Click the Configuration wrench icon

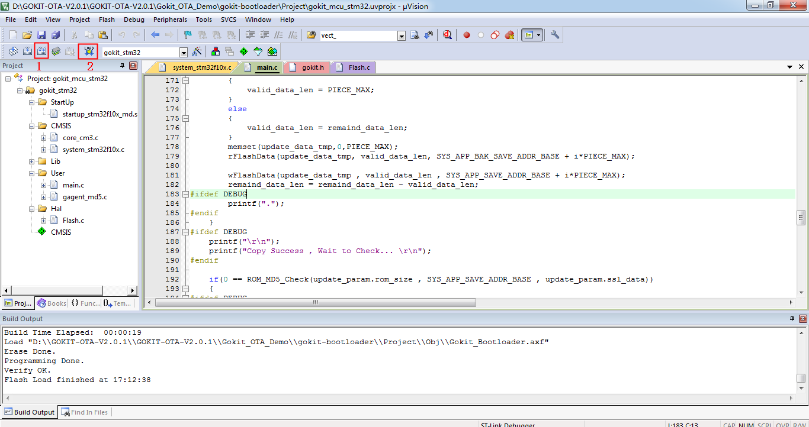555,35
